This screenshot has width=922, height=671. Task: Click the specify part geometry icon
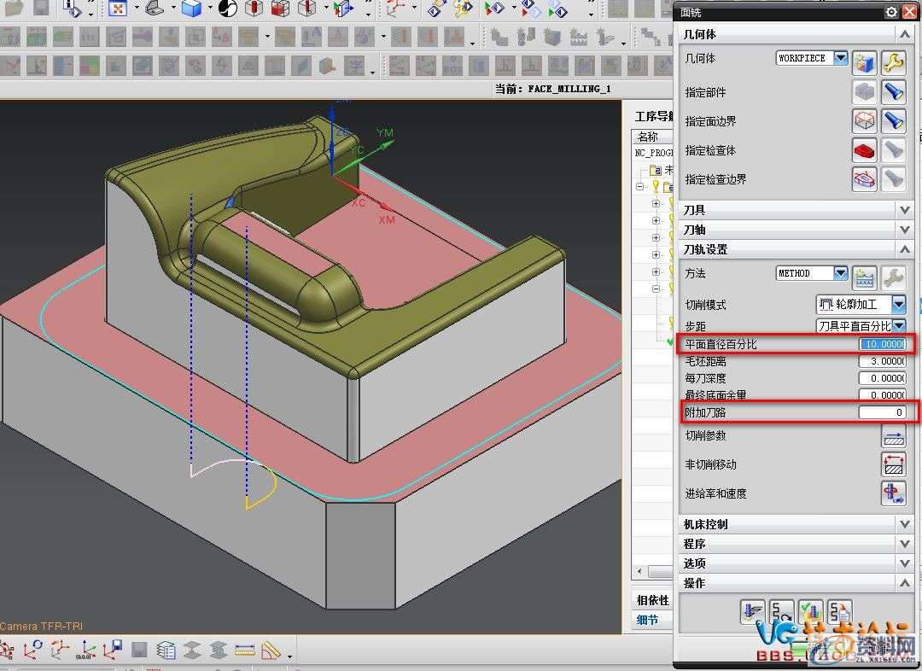(864, 91)
